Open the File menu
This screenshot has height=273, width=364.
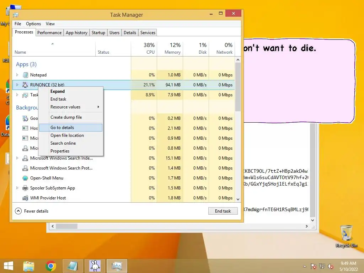click(x=18, y=24)
